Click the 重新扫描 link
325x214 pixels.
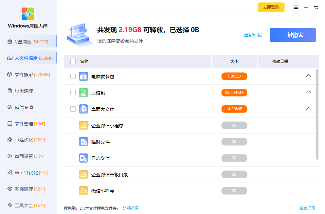253,35
